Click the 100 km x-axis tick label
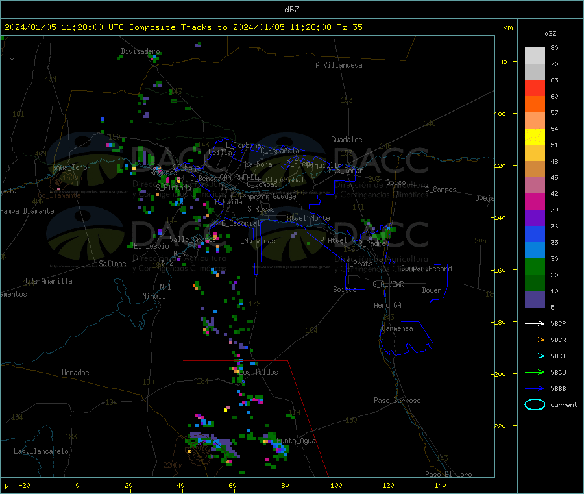Screen dimensions: 584x494 pos(336,485)
